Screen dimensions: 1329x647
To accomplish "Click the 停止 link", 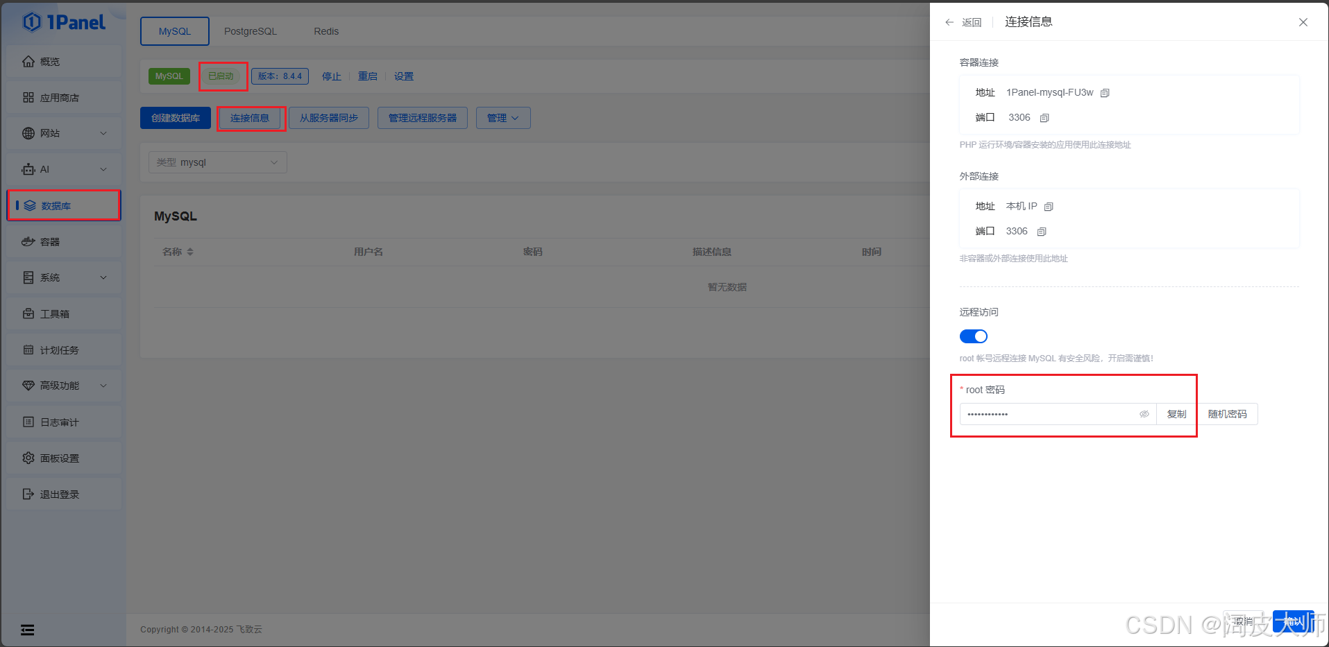I will pos(332,76).
